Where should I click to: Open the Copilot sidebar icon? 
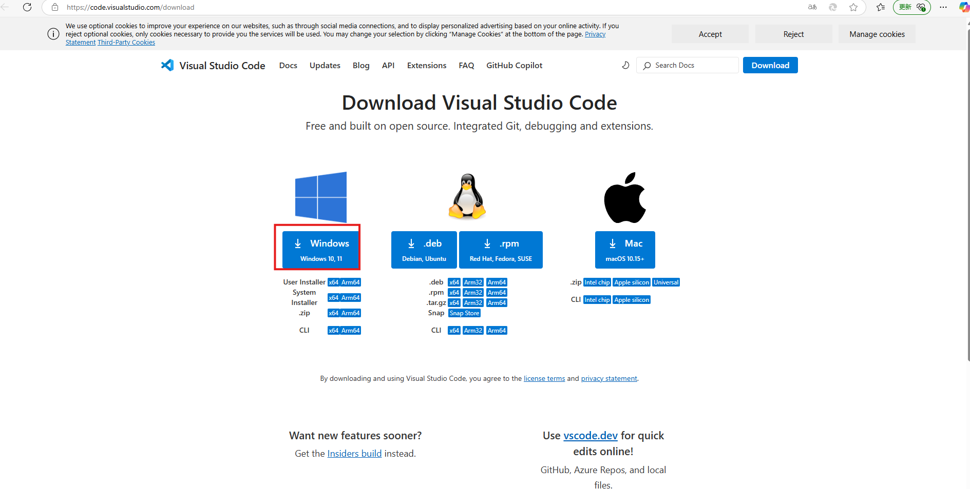pyautogui.click(x=964, y=7)
